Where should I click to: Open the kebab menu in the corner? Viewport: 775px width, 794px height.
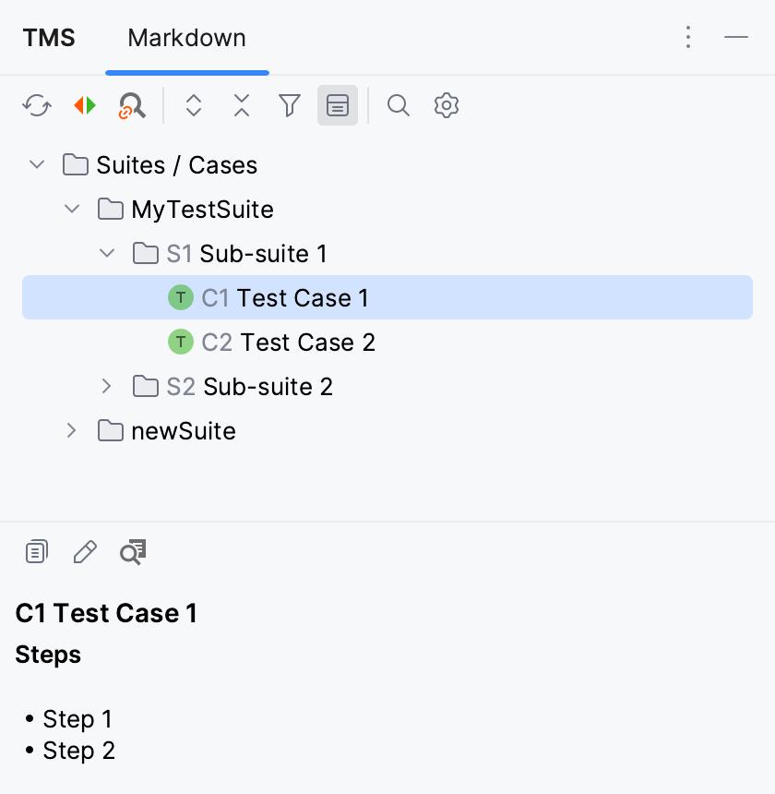(688, 37)
